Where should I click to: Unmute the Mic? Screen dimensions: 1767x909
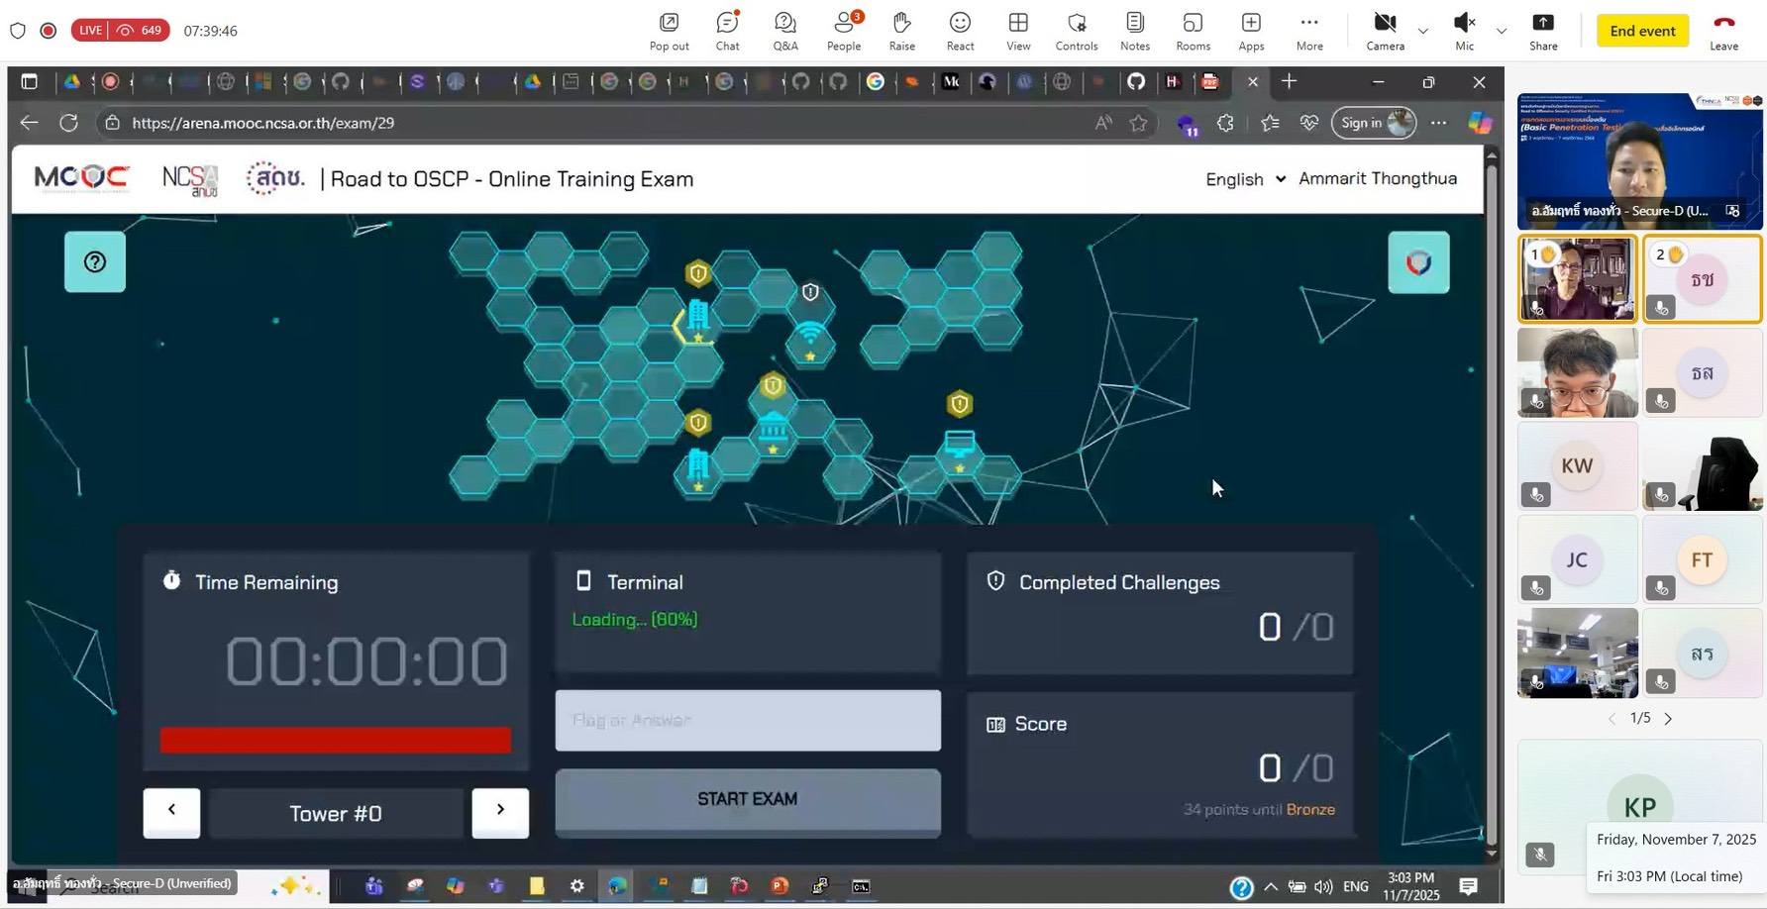click(1464, 31)
